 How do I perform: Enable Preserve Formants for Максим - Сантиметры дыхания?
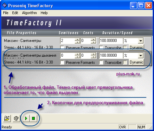62,63
